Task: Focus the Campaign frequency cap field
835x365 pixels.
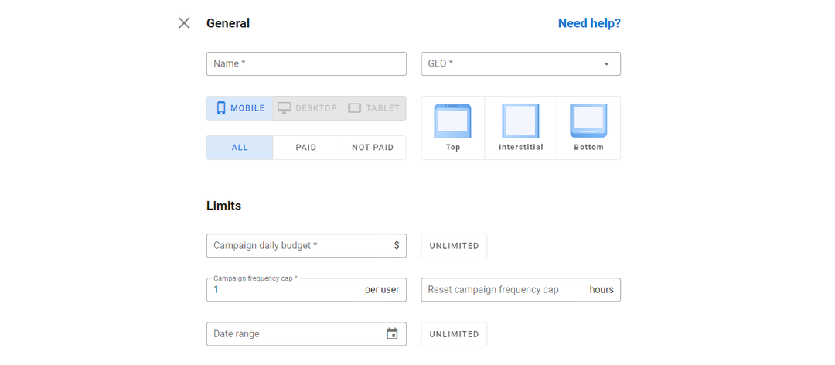Action: [286, 290]
